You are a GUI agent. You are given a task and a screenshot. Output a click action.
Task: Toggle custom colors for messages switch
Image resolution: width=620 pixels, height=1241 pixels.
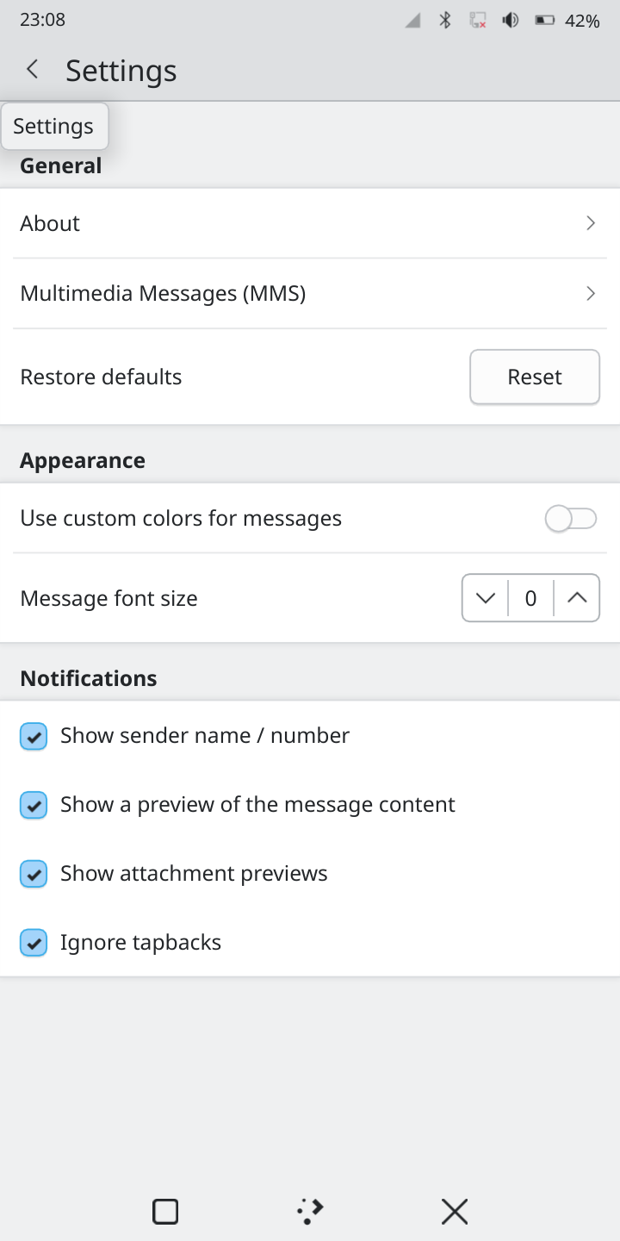[x=571, y=519]
